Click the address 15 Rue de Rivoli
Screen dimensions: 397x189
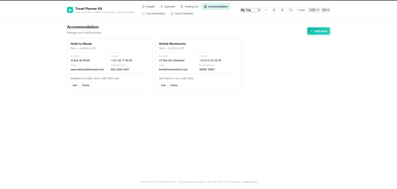tap(80, 60)
